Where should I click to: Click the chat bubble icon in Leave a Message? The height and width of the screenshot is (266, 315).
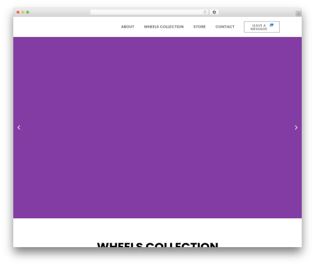[272, 25]
